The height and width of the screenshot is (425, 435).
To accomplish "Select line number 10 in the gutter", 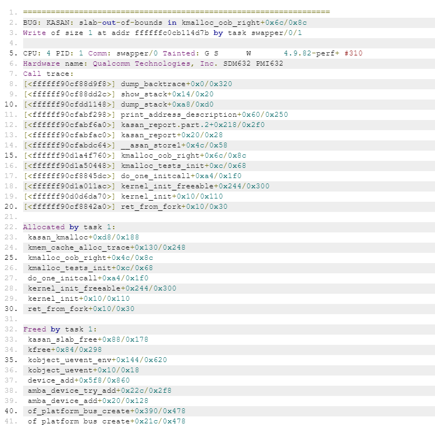I will [11, 104].
